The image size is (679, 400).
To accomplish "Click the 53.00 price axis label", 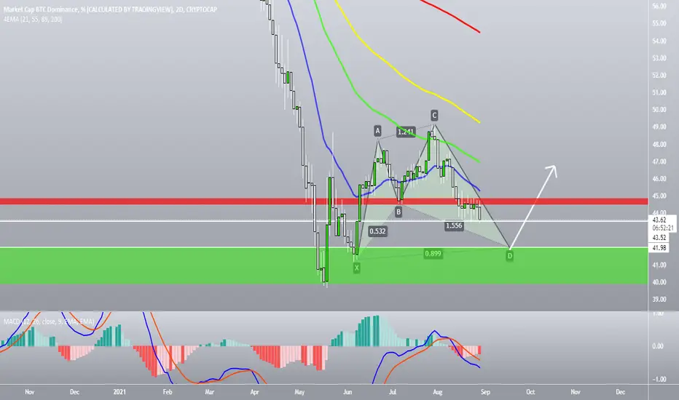I will (659, 58).
